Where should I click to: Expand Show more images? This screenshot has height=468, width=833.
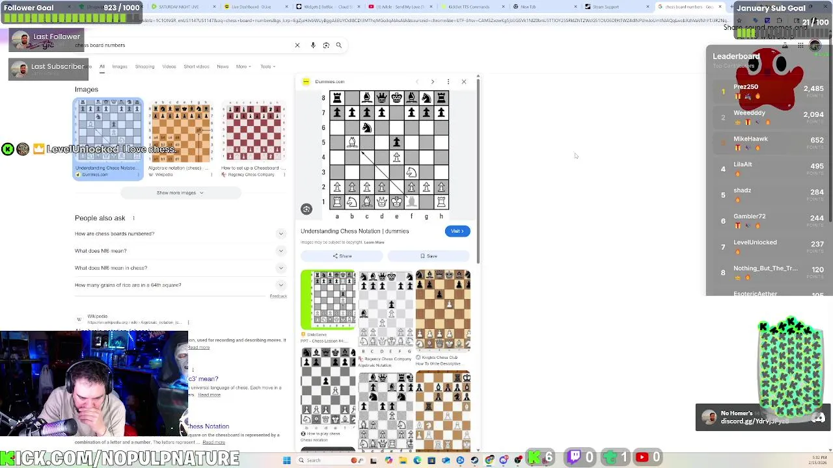coord(180,192)
